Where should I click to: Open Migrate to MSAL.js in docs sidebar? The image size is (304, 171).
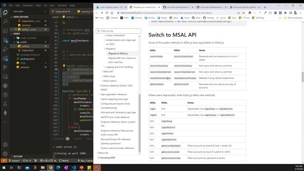(118, 54)
